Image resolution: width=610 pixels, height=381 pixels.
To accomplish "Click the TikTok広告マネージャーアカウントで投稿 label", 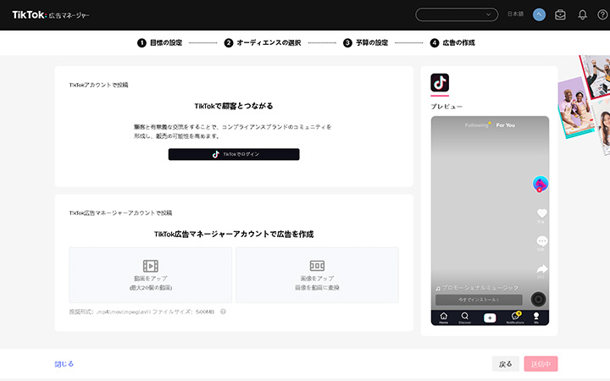I will pyautogui.click(x=120, y=213).
